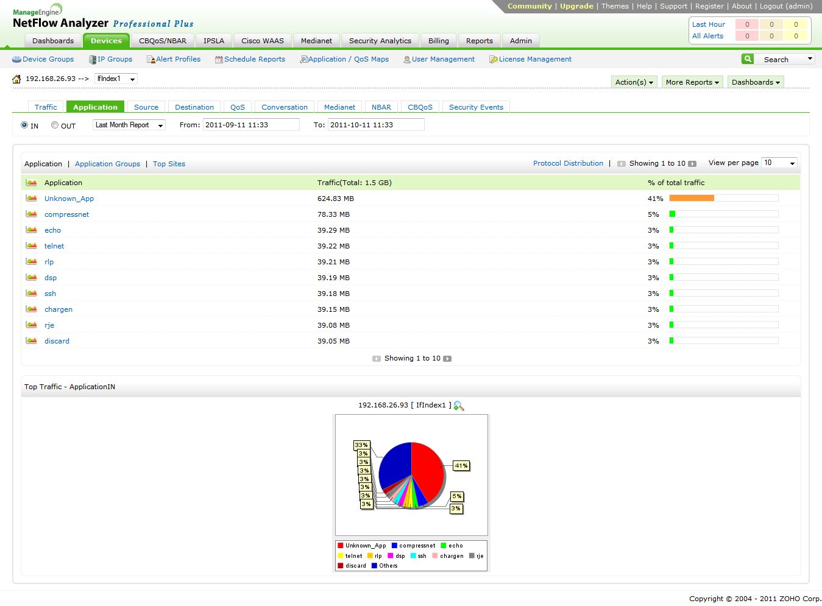The width and height of the screenshot is (822, 606).
Task: Click the From date input field
Action: pos(251,125)
